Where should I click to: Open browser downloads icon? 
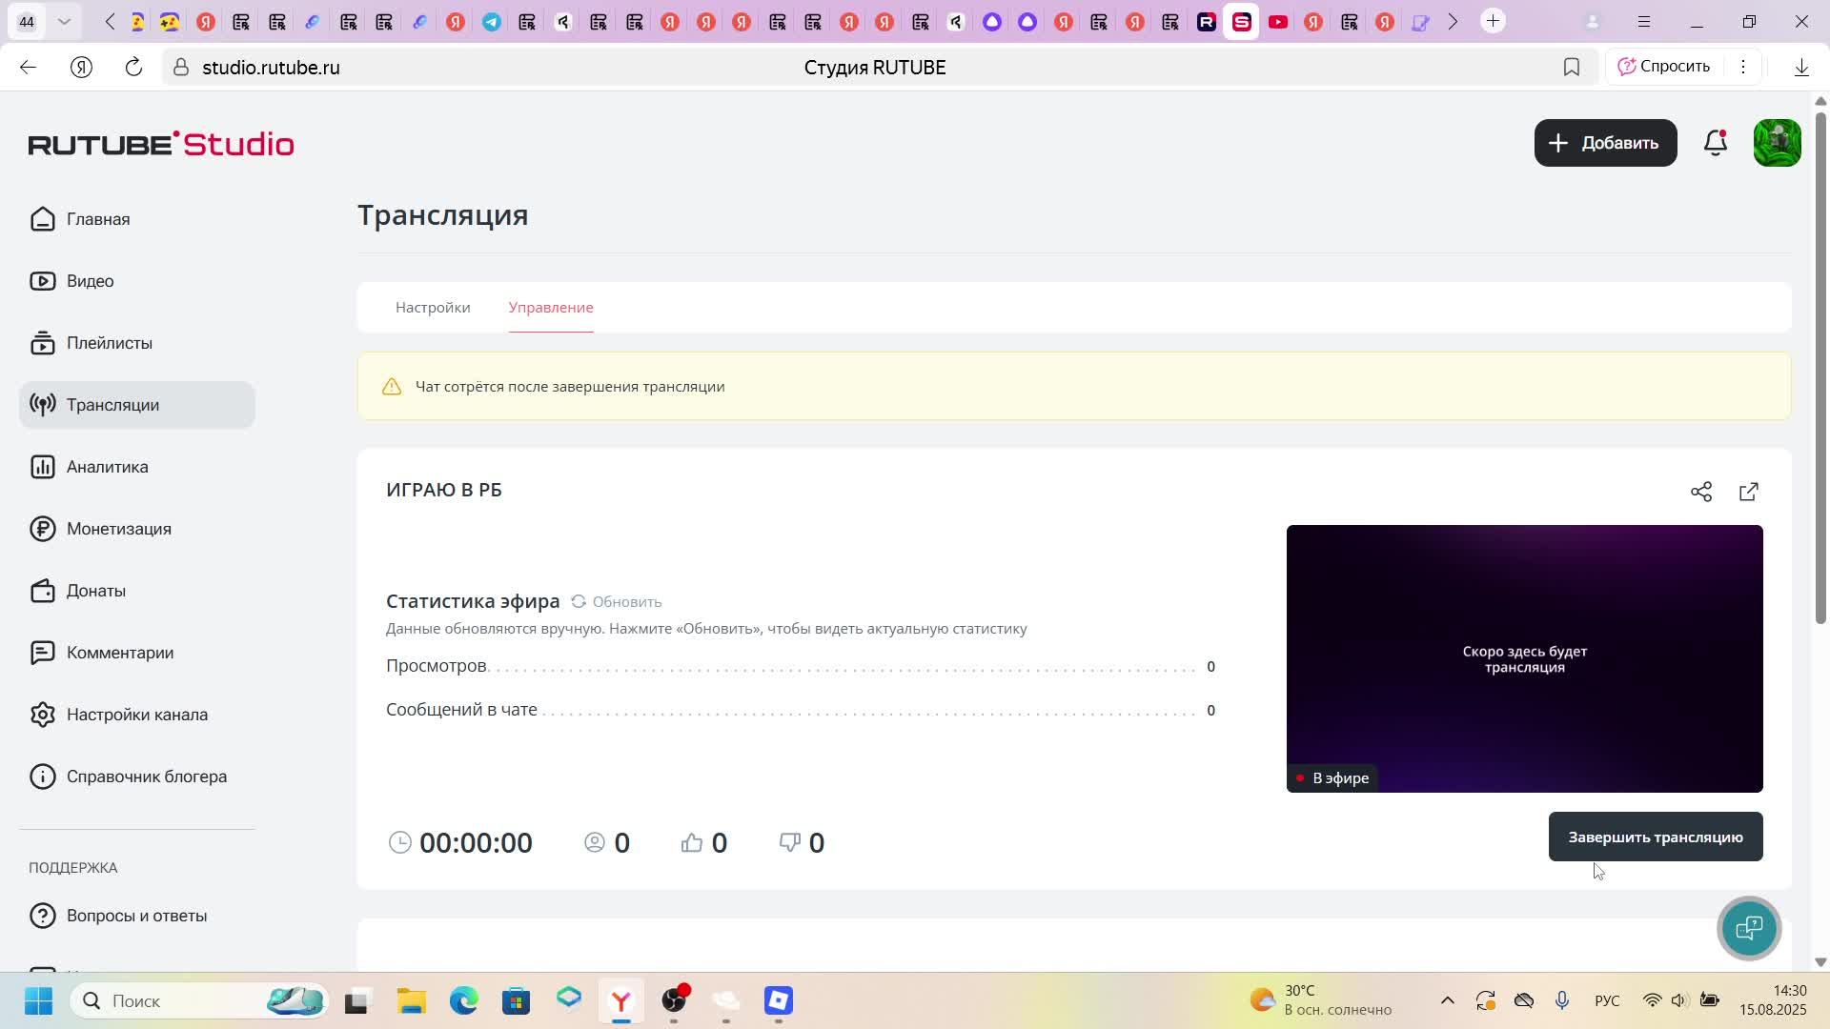pos(1801,67)
